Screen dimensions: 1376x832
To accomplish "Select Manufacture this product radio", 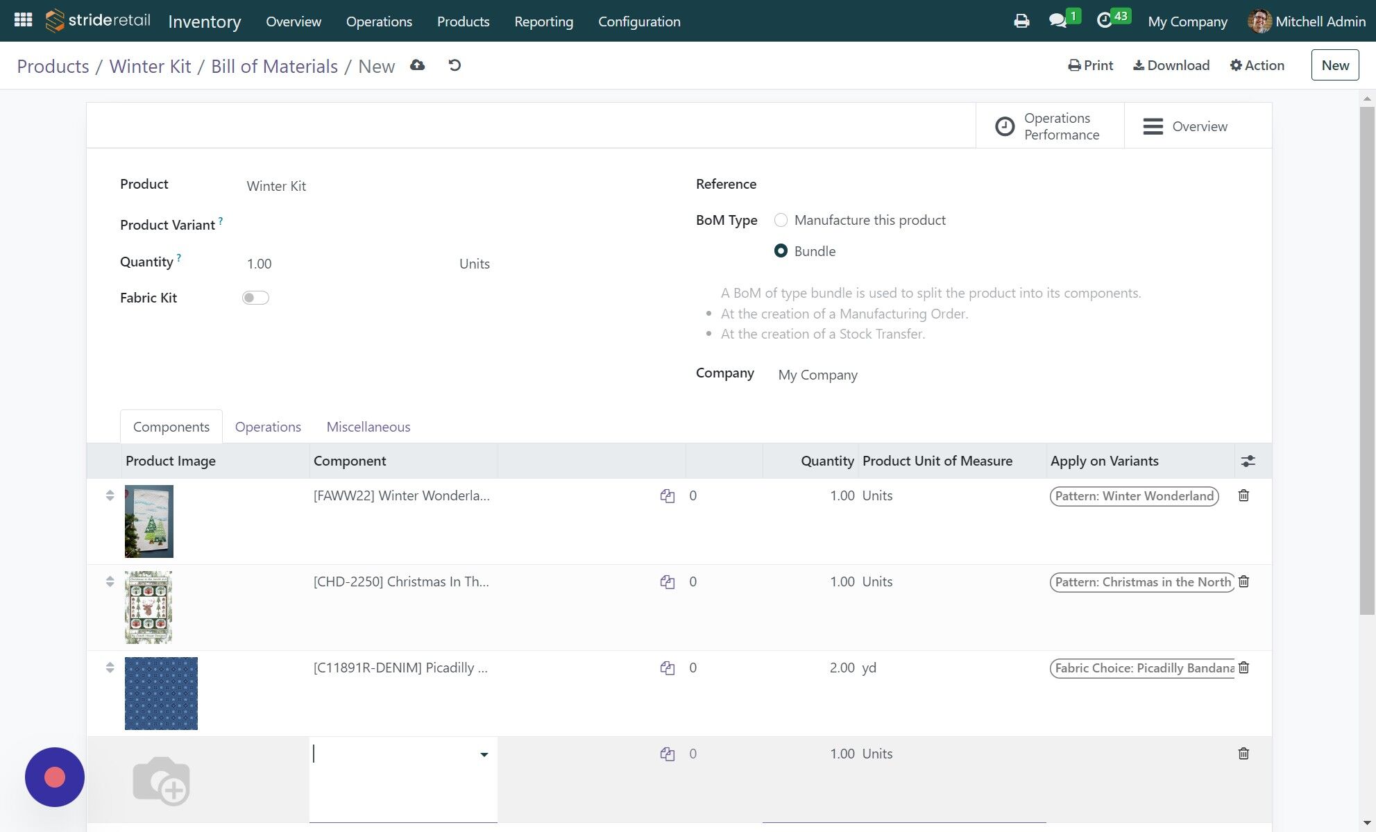I will (x=781, y=220).
